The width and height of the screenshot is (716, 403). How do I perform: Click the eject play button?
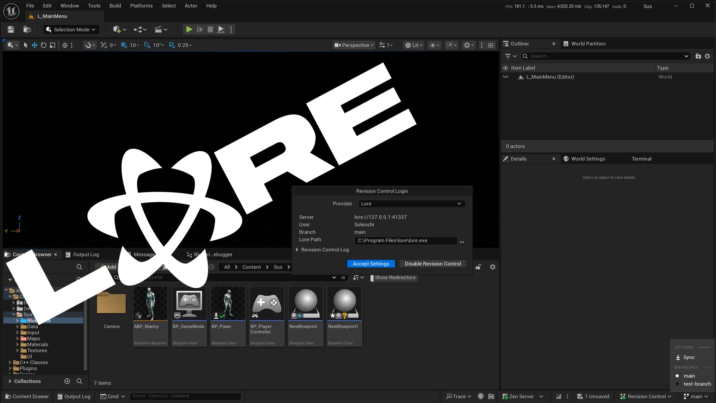[x=221, y=30]
